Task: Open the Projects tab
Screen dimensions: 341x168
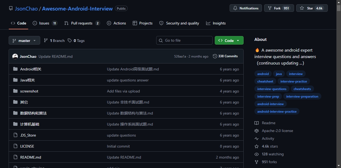Action: tap(143, 23)
